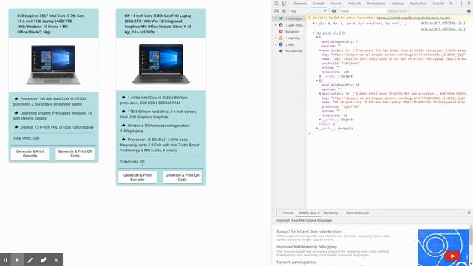Open the live expression eye icon
The width and height of the screenshot is (473, 266).
tap(333, 11)
